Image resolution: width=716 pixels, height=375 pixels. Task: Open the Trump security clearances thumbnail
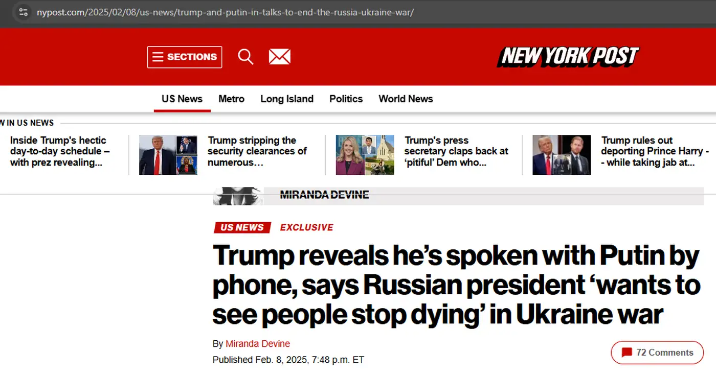[x=168, y=155]
